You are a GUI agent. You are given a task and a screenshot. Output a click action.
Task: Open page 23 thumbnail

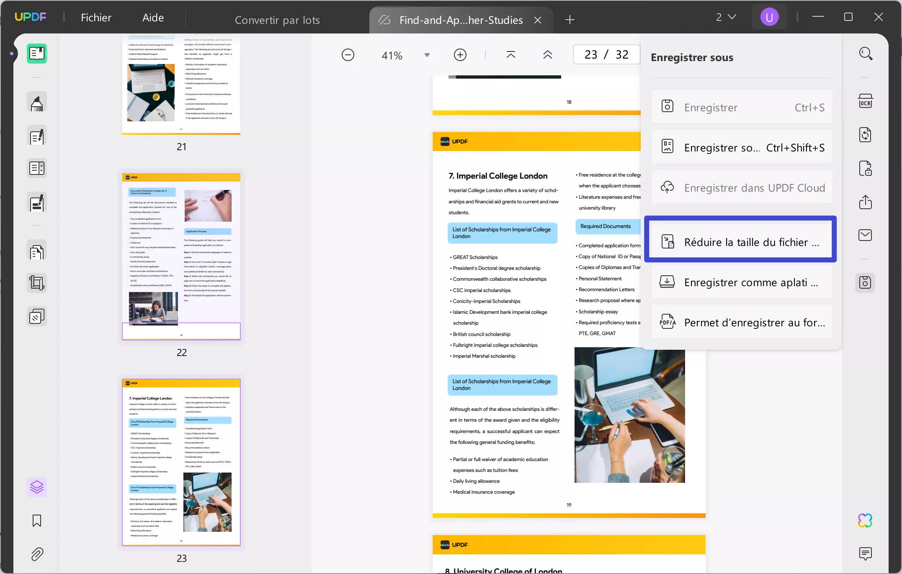(181, 462)
